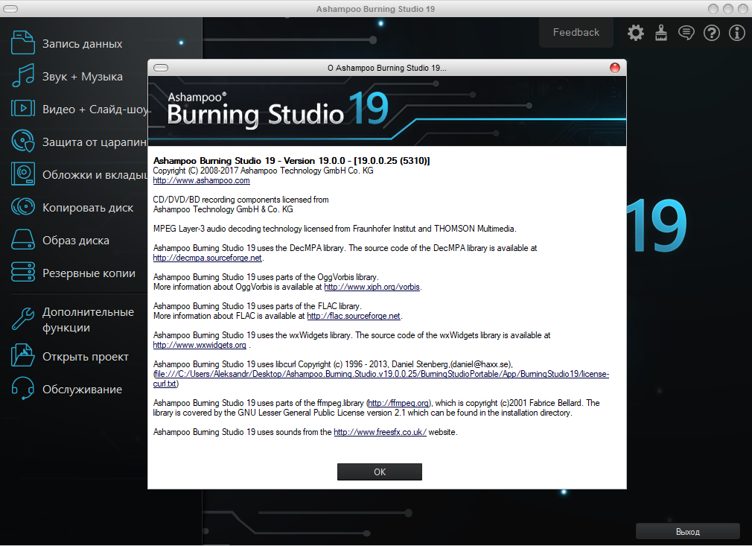Image resolution: width=752 pixels, height=546 pixels.
Task: Click the info circle icon in toolbar
Action: pyautogui.click(x=736, y=33)
